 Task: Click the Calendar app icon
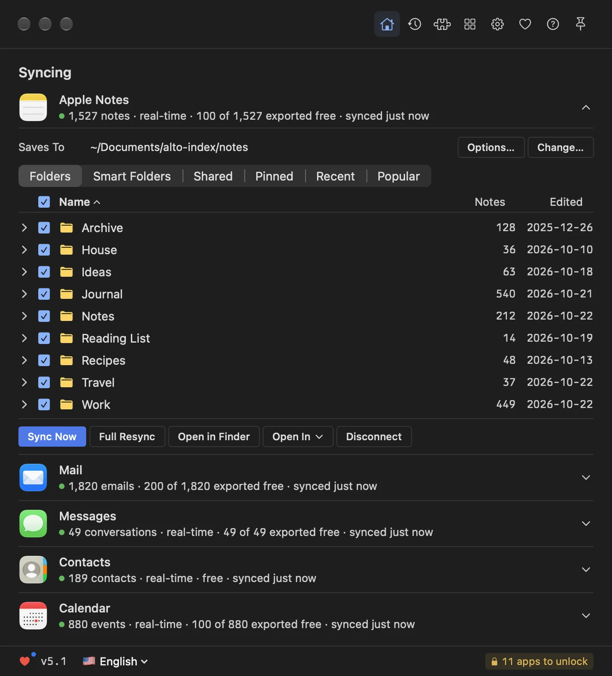pos(33,616)
